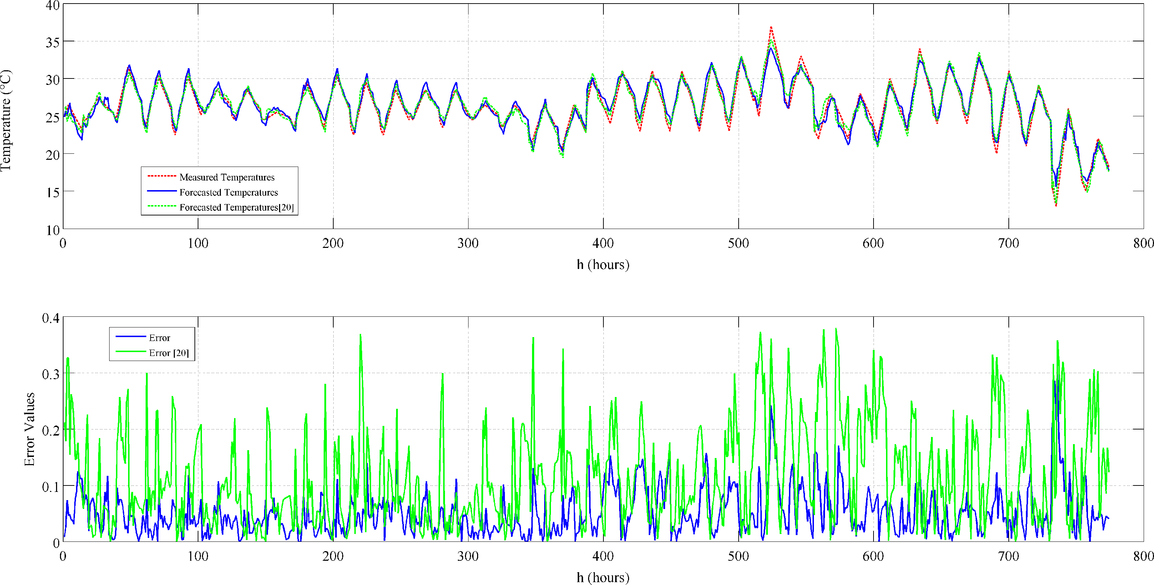Screen dimensions: 1154x585
Task: Click the green 'Error [20]' legend line sample
Action: 130,352
